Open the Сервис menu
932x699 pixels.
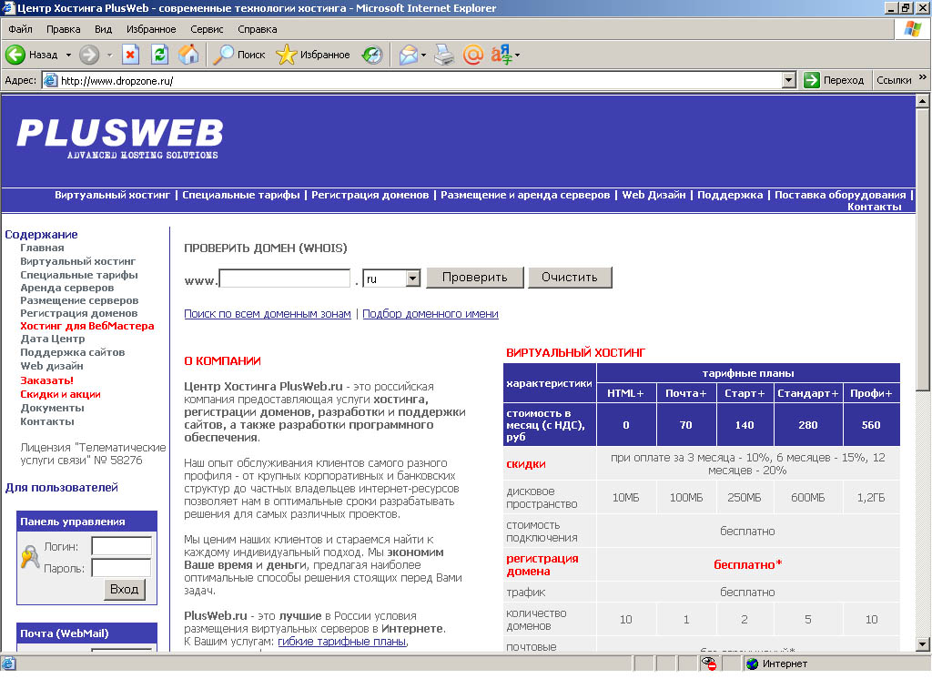tap(207, 29)
